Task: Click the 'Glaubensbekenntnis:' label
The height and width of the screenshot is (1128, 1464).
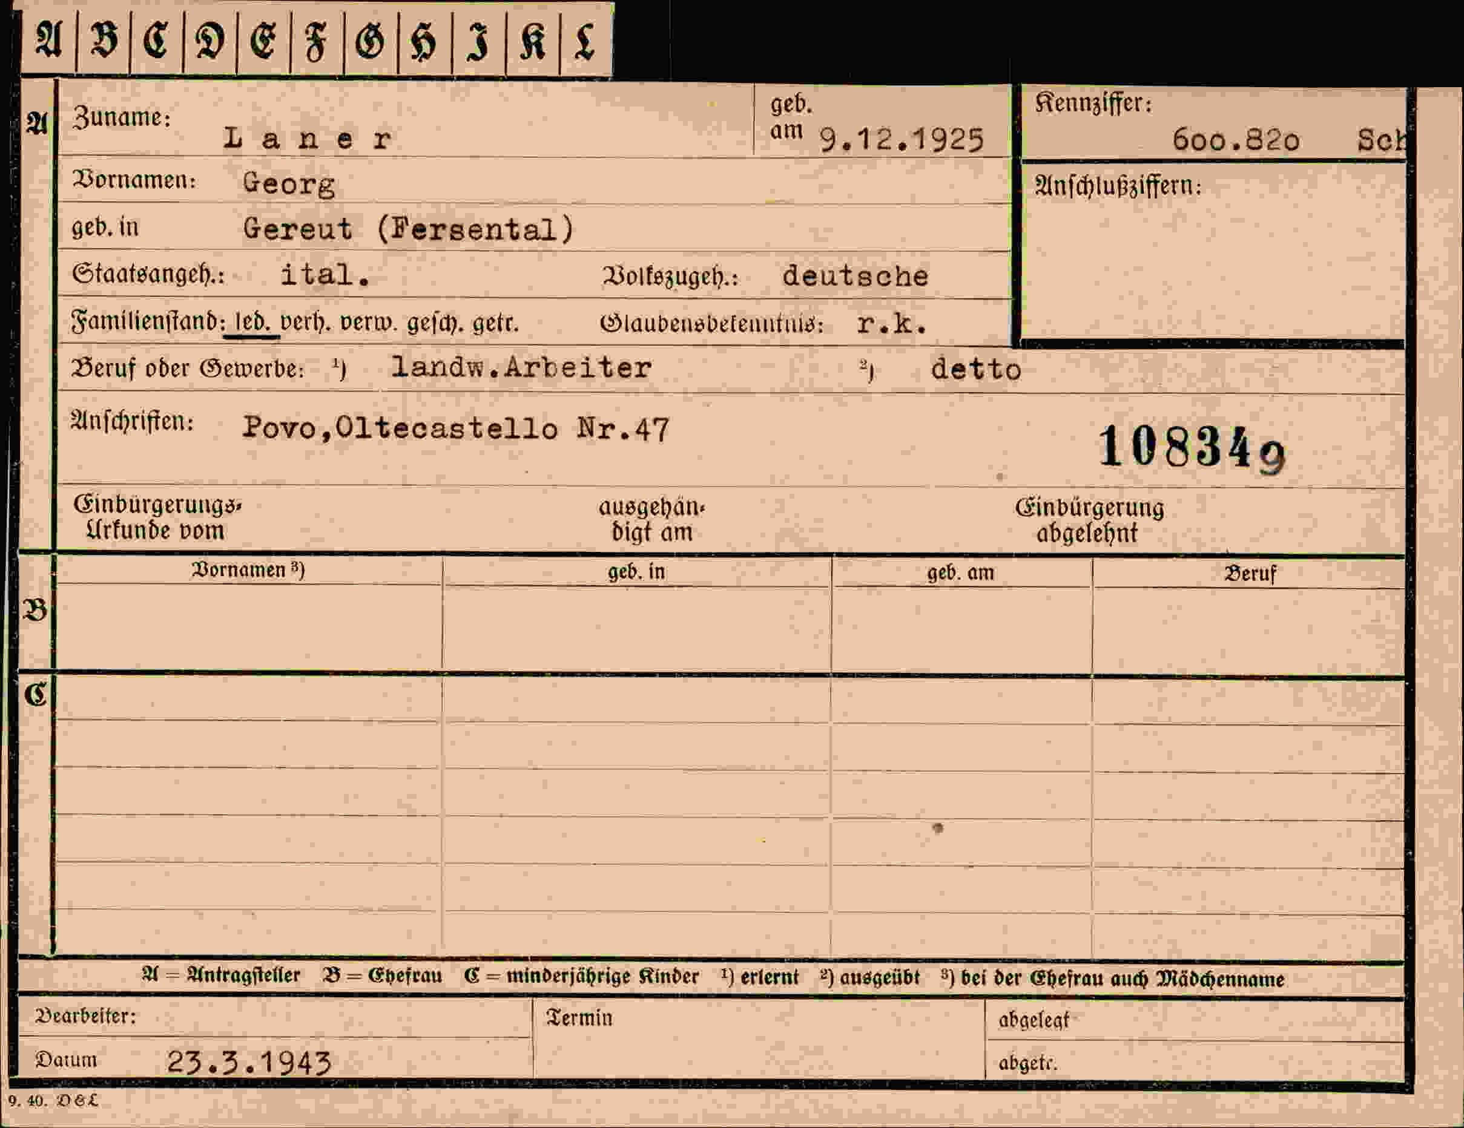Action: click(x=711, y=324)
